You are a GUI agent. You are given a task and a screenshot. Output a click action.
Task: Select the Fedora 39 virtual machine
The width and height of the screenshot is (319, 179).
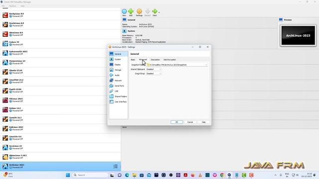click(60, 43)
